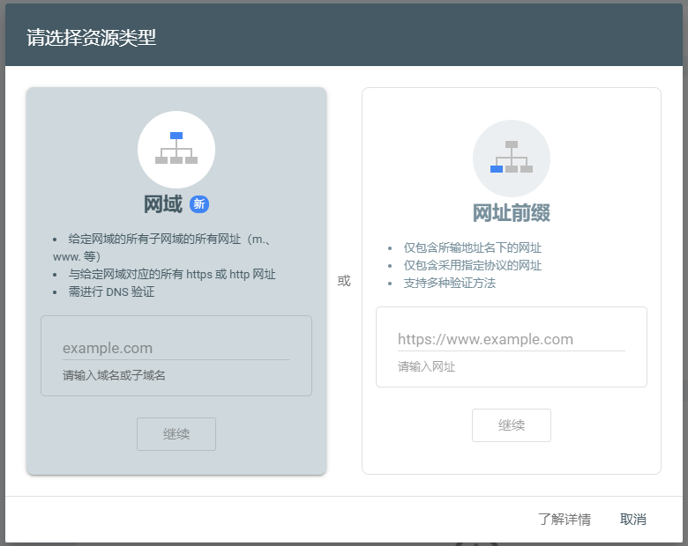Click the 仅包含采用指定协议的网址 bullet

click(x=473, y=266)
